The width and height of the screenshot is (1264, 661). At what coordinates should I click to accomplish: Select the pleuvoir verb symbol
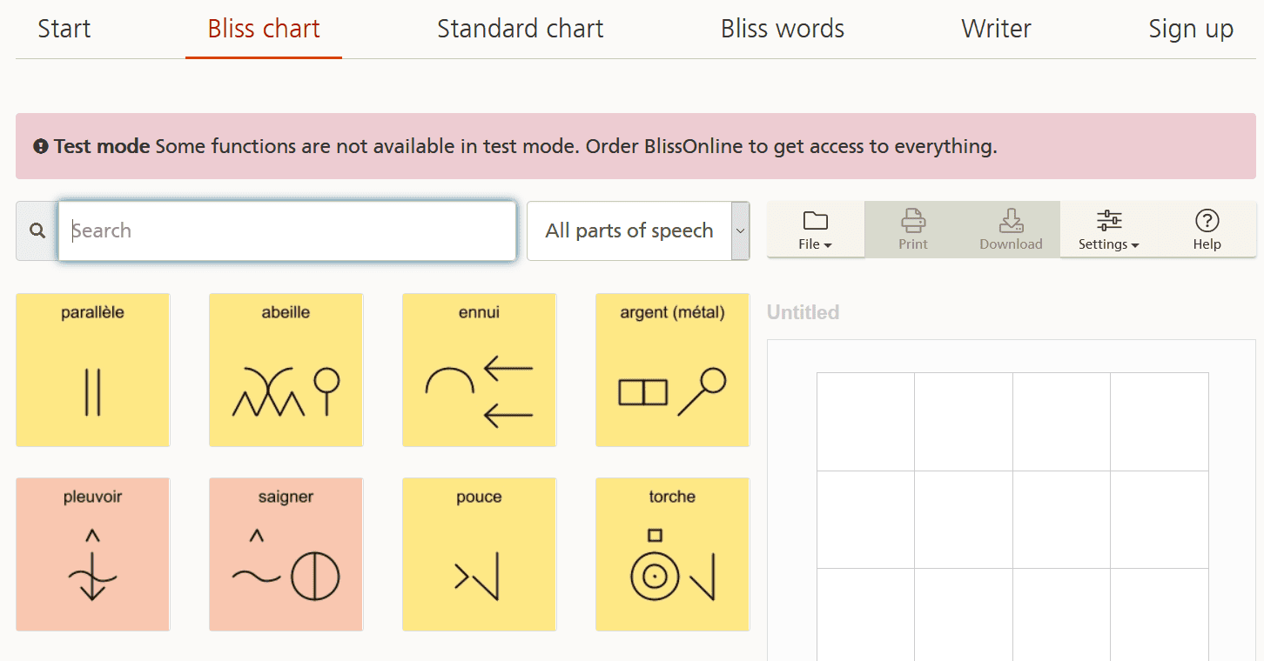pos(93,554)
